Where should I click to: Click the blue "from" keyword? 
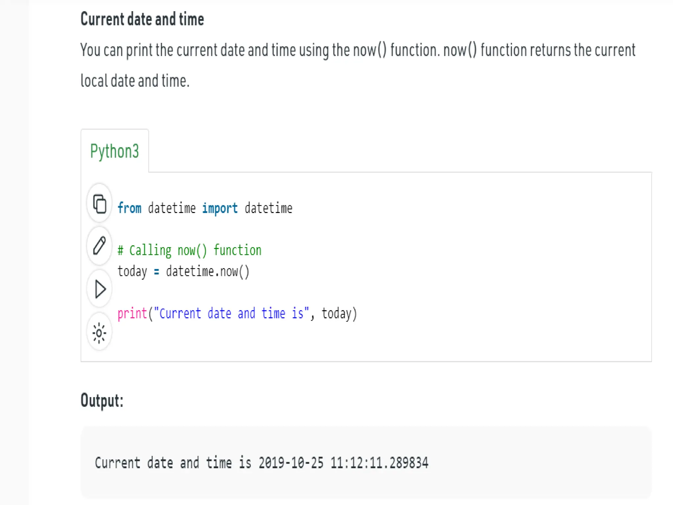click(129, 208)
